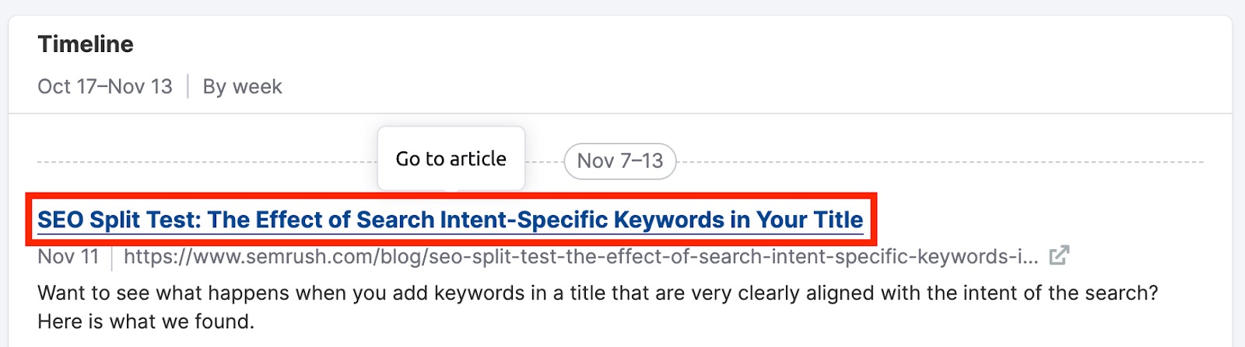Click the dashed timeline line right of Nov 7–13
The image size is (1245, 347).
coord(934,162)
